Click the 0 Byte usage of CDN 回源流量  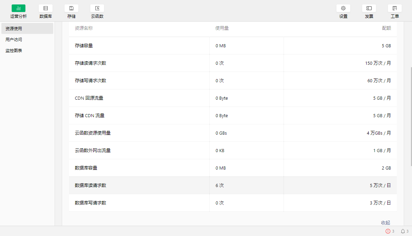(x=222, y=98)
